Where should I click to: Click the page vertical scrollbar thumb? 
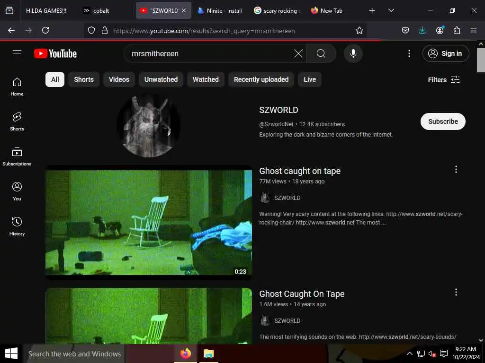pos(481,60)
